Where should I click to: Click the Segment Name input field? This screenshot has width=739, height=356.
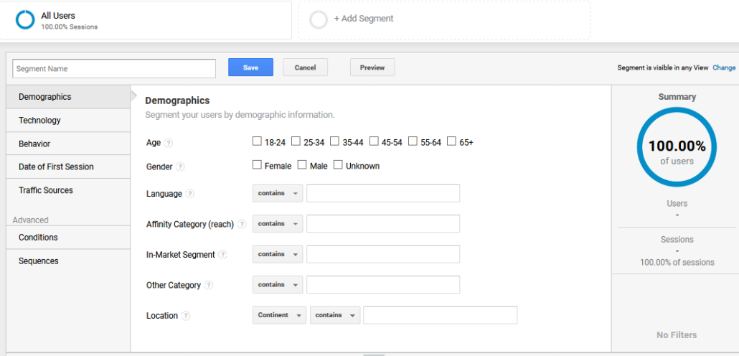pyautogui.click(x=114, y=68)
